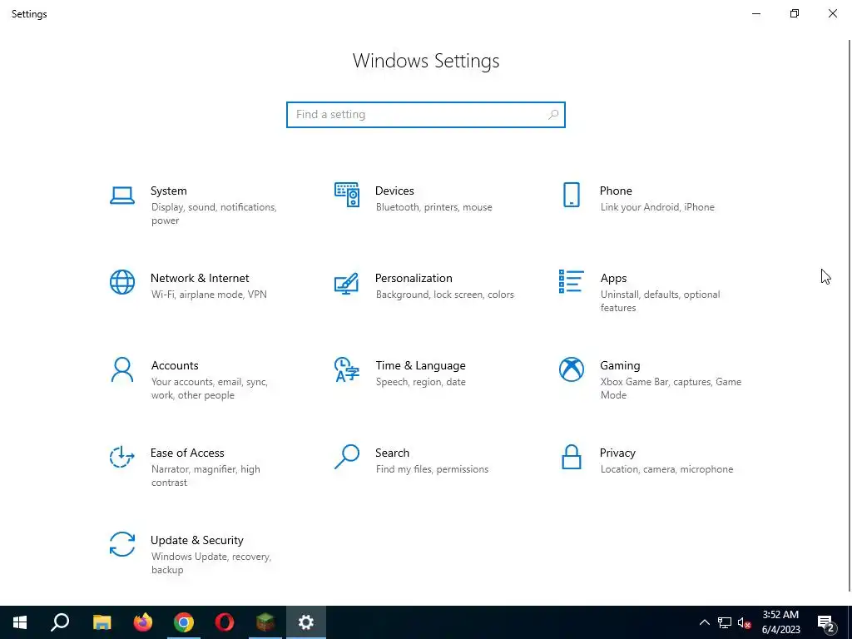
Task: Open the Gaming settings title
Action: 620,366
